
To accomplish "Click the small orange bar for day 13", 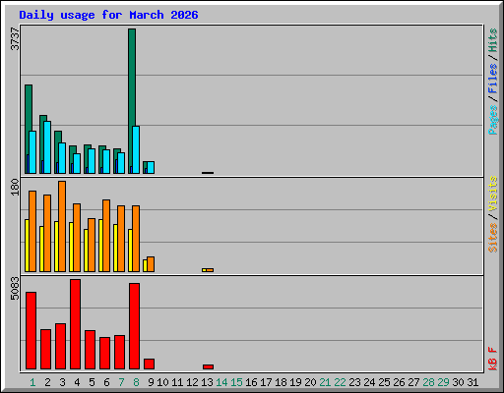I will 210,270.
